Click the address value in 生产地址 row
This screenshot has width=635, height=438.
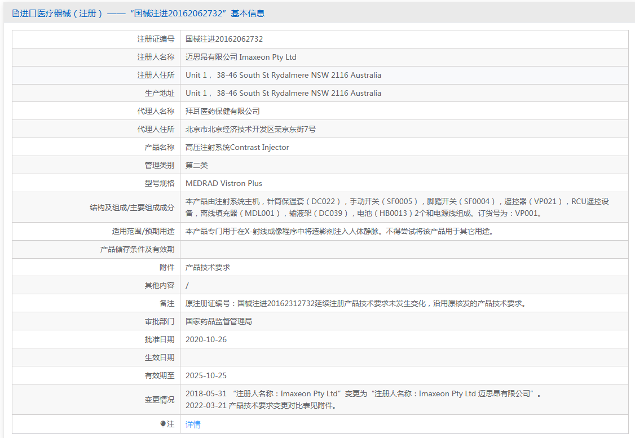coord(283,93)
